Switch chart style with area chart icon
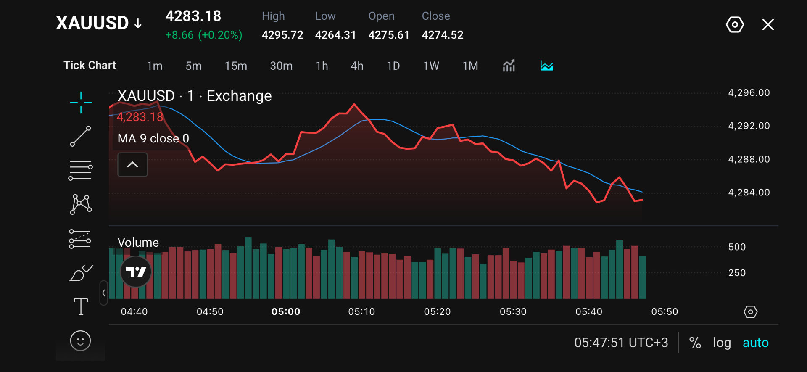Viewport: 807px width, 372px height. coord(547,66)
